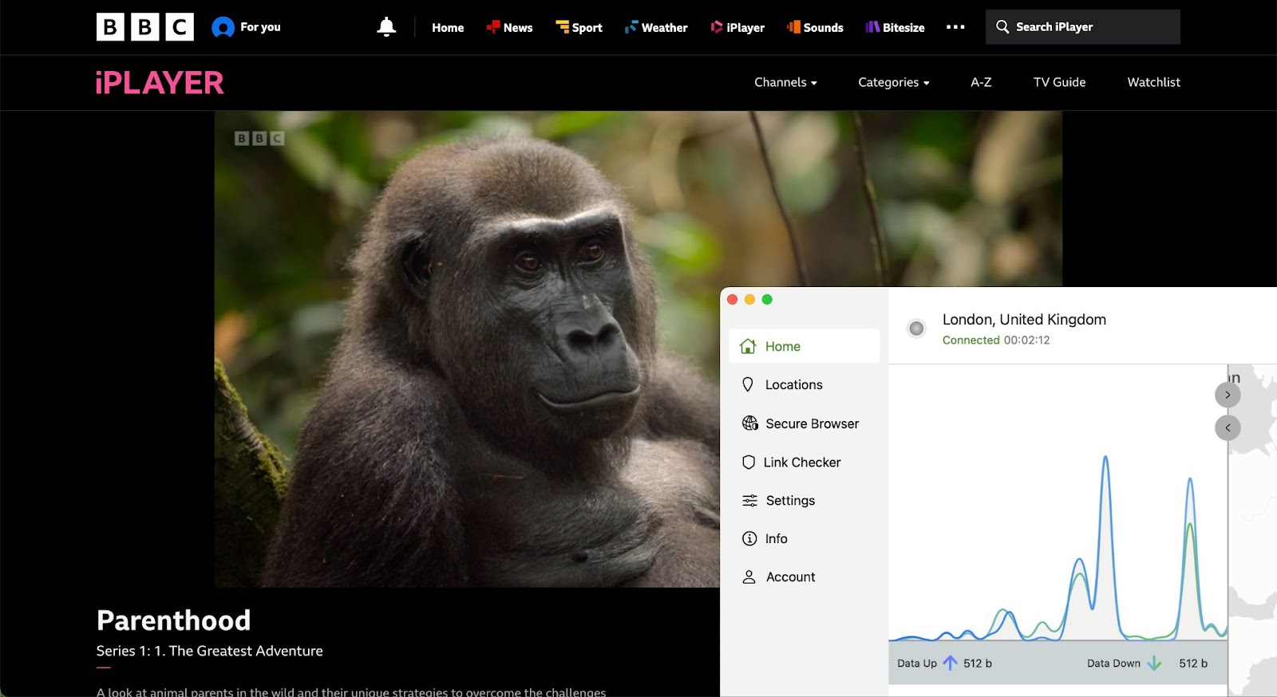Open BBC Sounds section
This screenshot has width=1277, height=697.
815,27
